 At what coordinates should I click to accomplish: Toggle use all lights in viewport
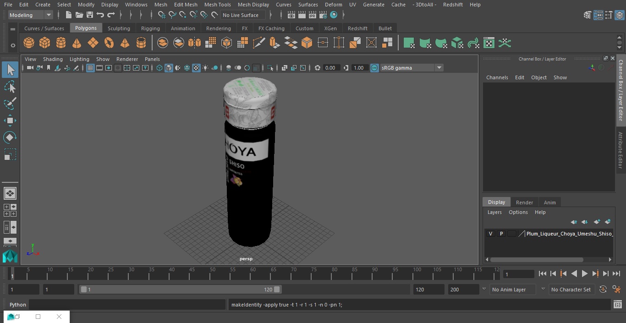pos(205,68)
